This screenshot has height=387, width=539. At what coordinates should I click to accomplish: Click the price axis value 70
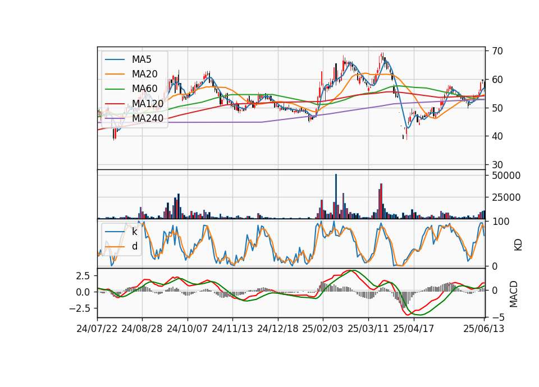coord(497,51)
